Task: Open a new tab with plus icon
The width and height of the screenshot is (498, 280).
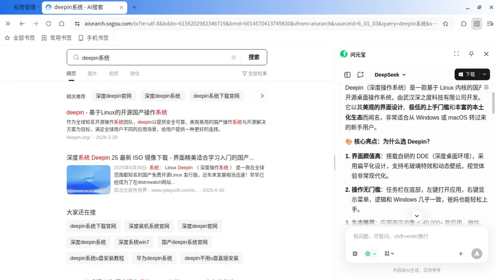Action: coord(134,7)
